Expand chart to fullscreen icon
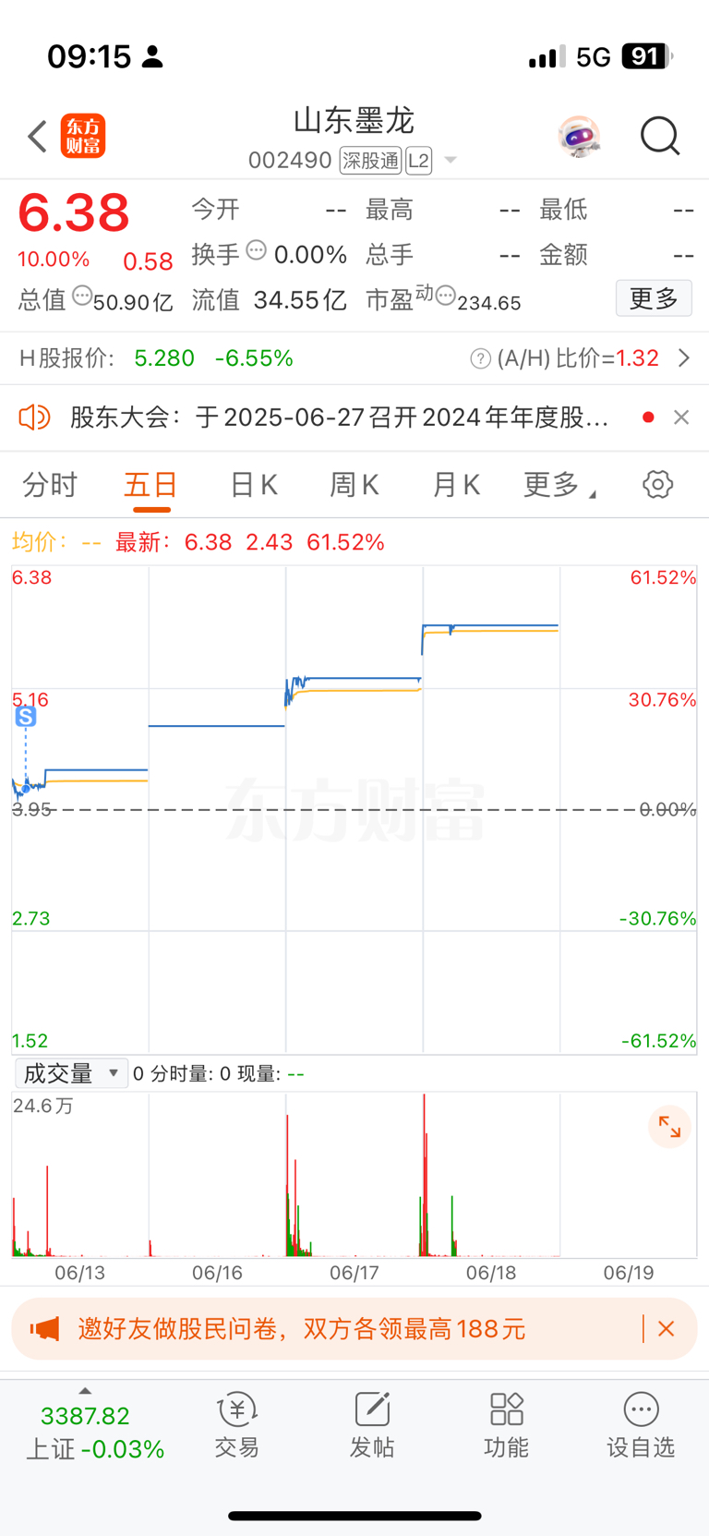Viewport: 709px width, 1536px height. coord(669,1127)
